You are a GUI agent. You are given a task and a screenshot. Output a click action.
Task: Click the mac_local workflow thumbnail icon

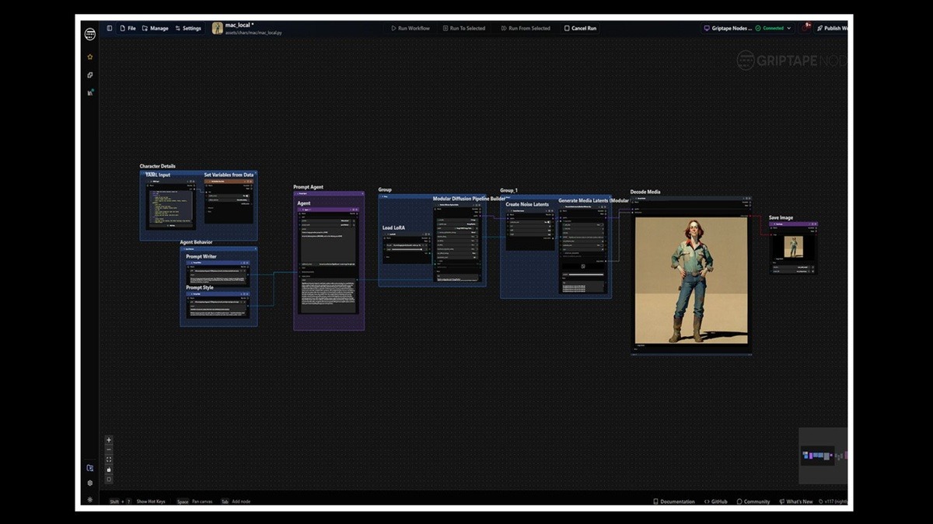tap(218, 28)
